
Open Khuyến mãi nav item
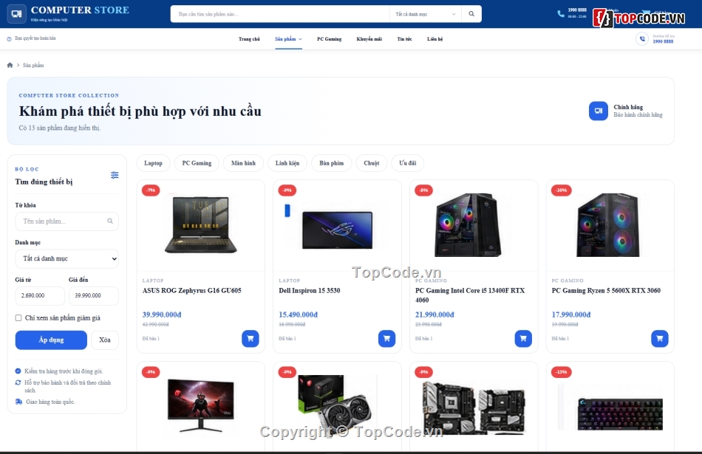pyautogui.click(x=369, y=39)
